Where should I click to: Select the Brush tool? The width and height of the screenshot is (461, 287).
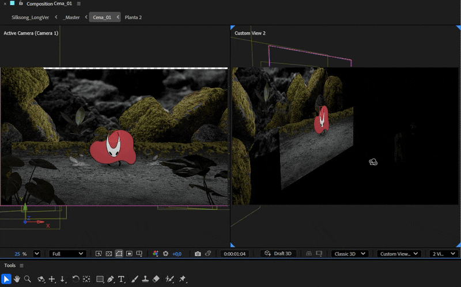click(135, 279)
